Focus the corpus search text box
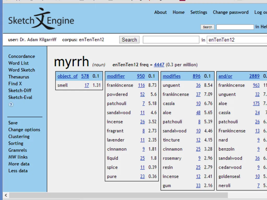 pos(171,40)
